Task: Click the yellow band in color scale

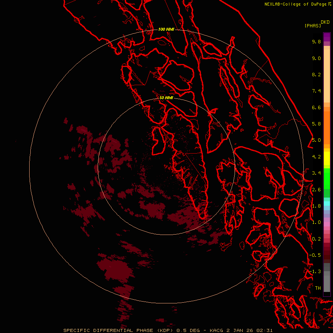Action: [327, 158]
